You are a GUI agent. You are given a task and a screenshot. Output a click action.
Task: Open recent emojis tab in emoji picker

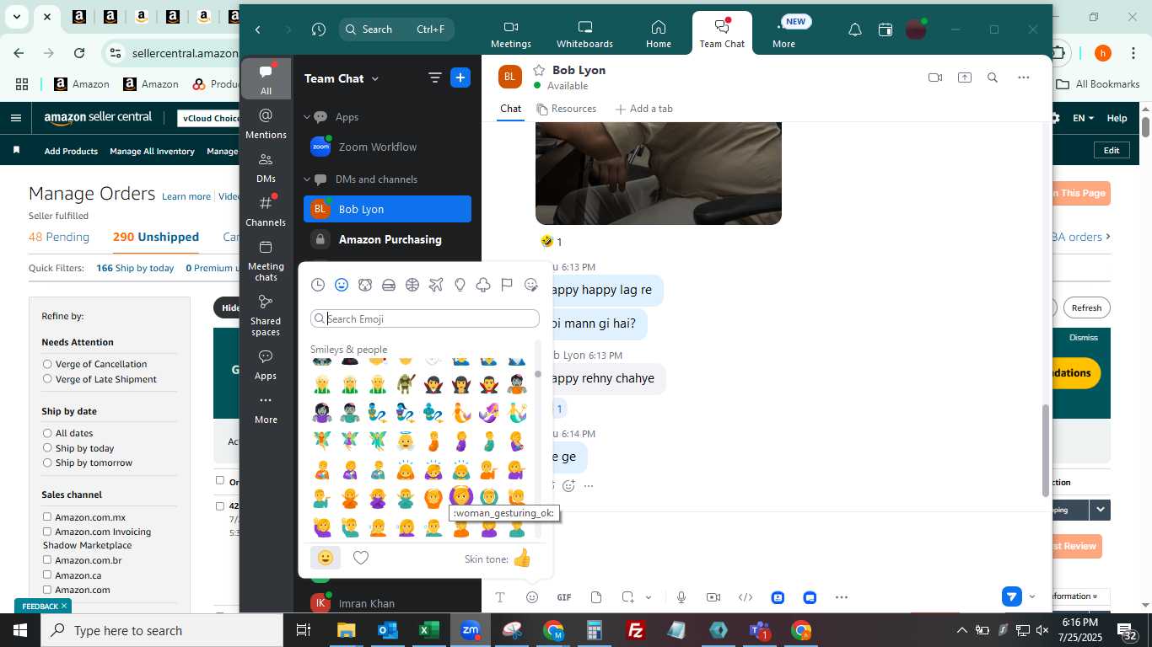click(x=318, y=285)
